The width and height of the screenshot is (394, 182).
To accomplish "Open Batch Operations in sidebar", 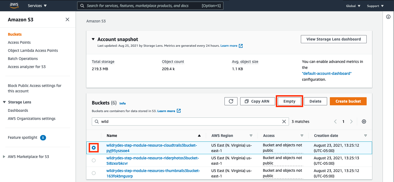I will click(x=23, y=59).
